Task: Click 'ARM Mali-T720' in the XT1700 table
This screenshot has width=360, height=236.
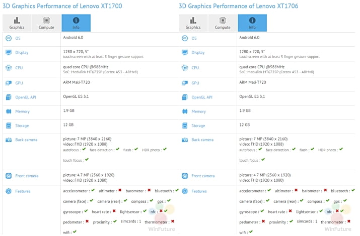Action: pos(77,82)
